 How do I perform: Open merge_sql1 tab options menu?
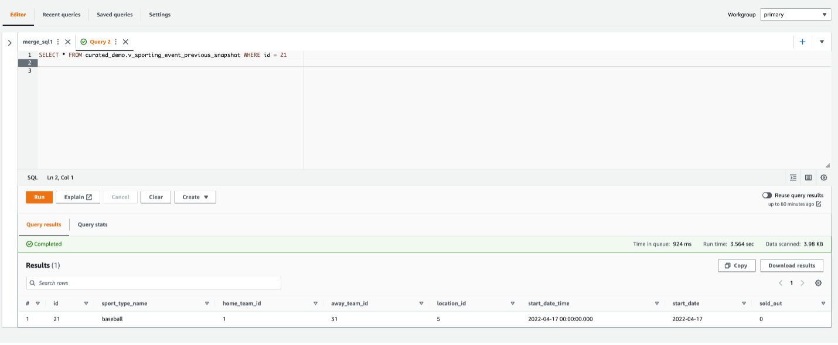click(58, 42)
